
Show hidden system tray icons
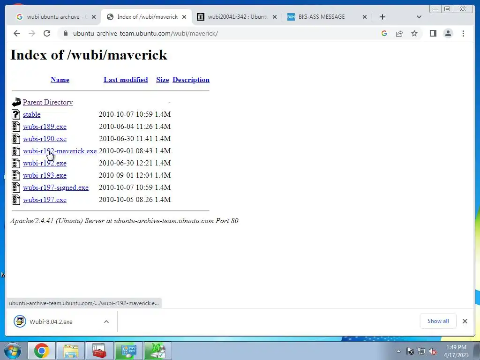[x=398, y=352]
